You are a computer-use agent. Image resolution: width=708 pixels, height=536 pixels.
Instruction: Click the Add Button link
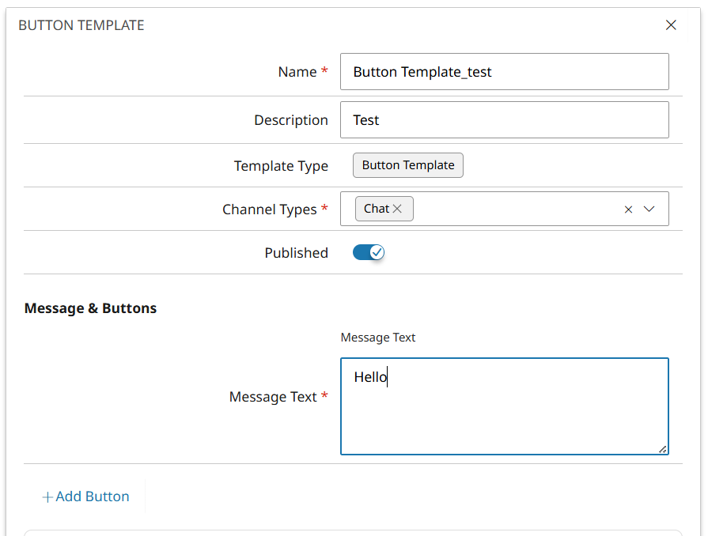coord(85,496)
